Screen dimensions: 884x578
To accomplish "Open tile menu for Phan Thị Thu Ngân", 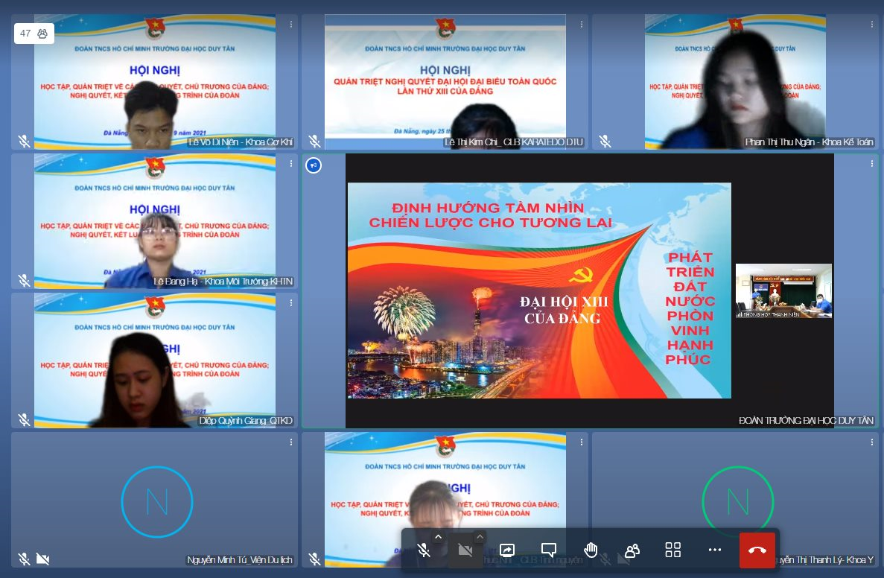I will click(x=871, y=25).
